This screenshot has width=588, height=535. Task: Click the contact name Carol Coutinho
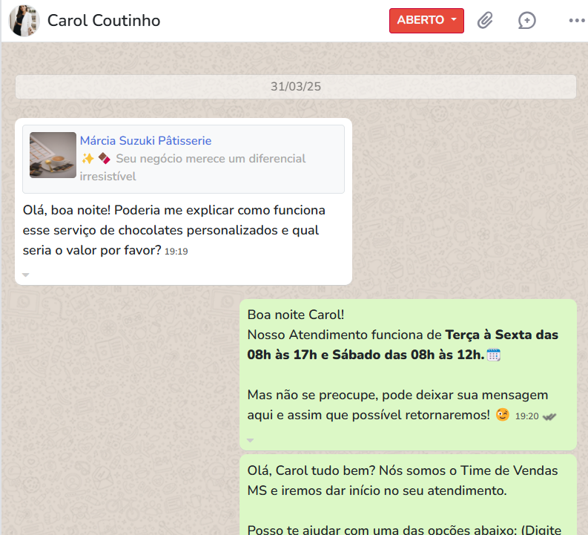104,20
